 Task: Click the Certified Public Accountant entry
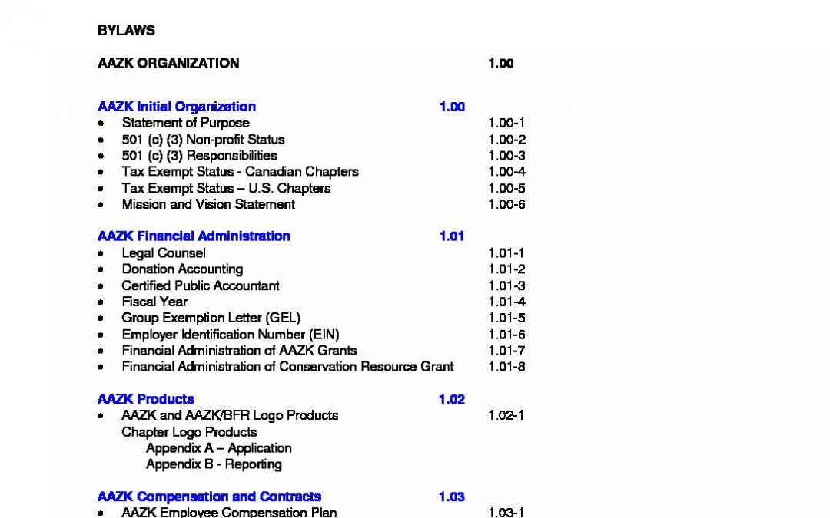tap(201, 285)
